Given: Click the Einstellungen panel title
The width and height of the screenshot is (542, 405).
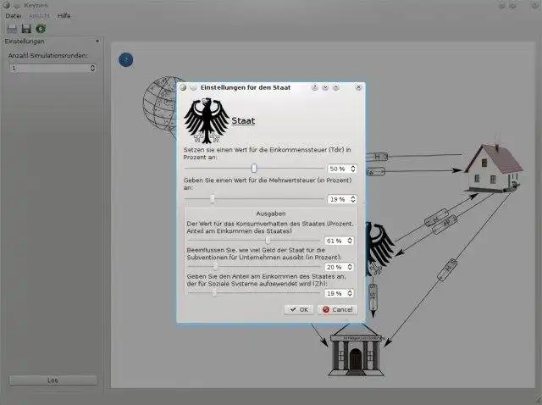Looking at the screenshot, I should 25,42.
